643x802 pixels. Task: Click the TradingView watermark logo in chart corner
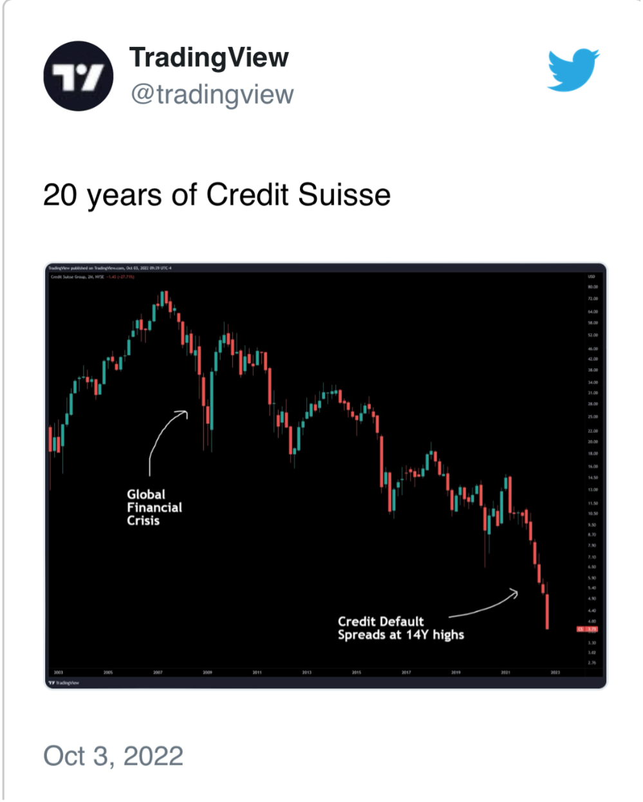pos(64,682)
